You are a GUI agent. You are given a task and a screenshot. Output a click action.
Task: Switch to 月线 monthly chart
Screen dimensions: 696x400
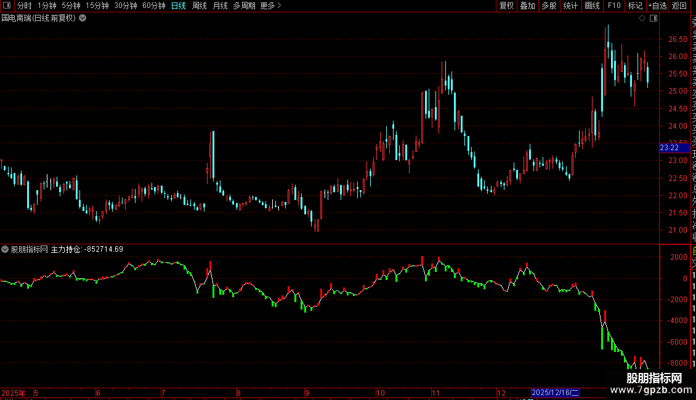(x=220, y=6)
